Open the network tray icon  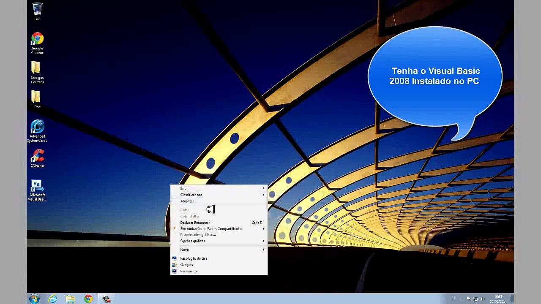(475, 299)
